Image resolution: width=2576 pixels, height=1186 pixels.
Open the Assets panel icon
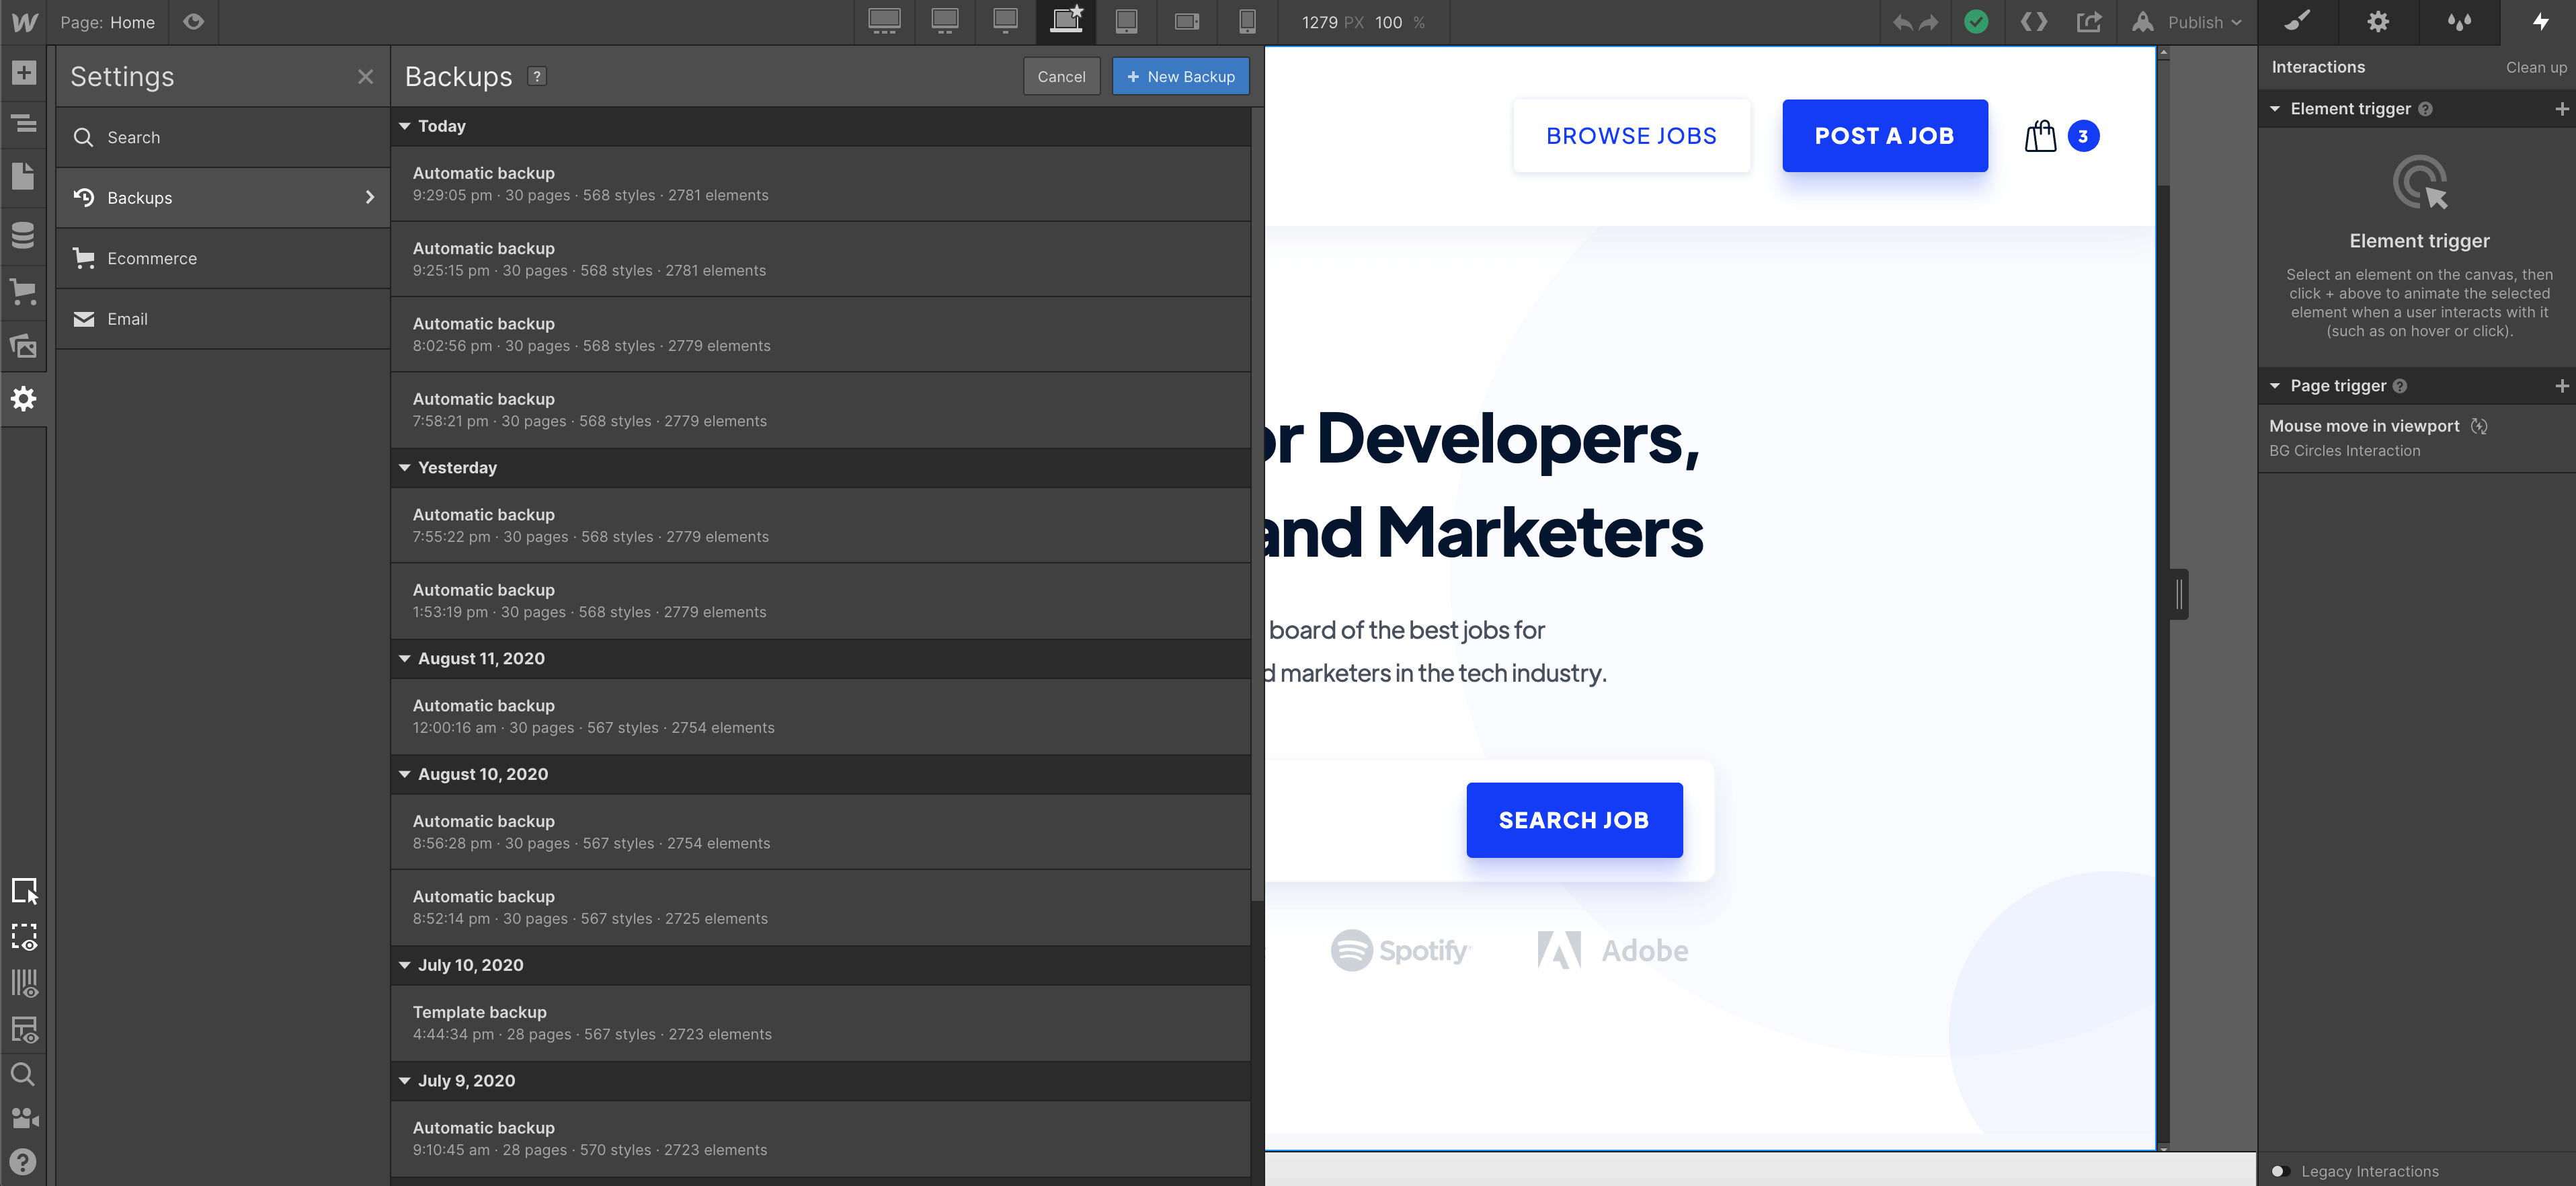tap(23, 346)
